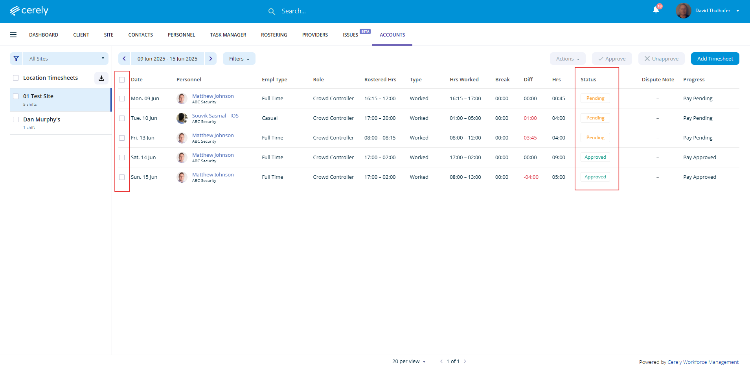The width and height of the screenshot is (750, 367).
Task: Click the Add Timesheet button
Action: pos(715,59)
